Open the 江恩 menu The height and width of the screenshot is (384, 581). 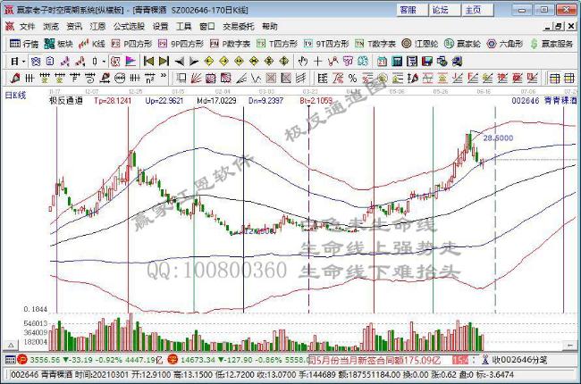click(97, 27)
